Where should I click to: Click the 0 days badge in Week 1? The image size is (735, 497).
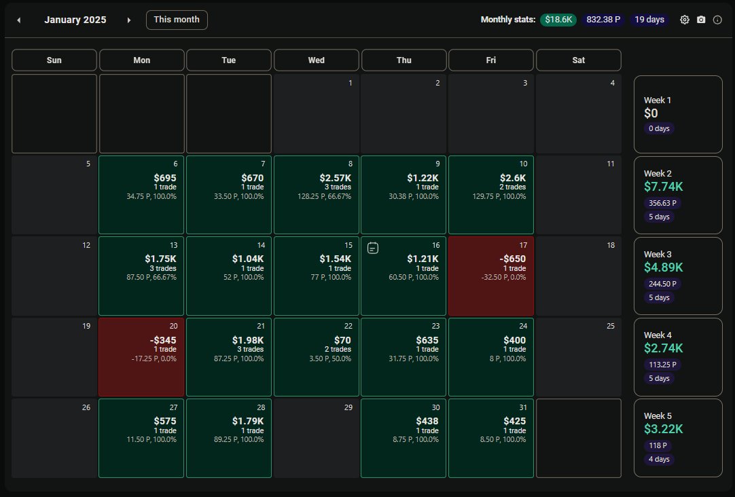[x=659, y=128]
